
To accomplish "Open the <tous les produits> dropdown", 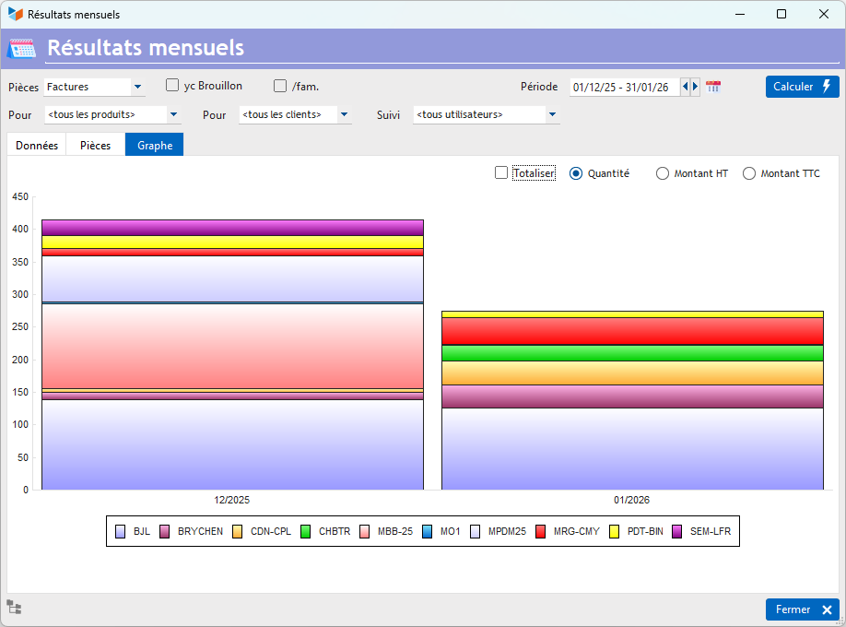I will (x=173, y=115).
